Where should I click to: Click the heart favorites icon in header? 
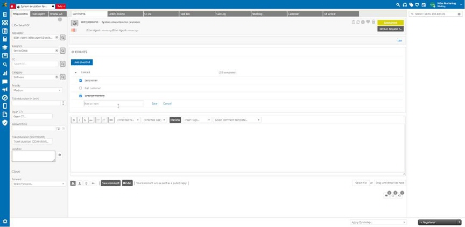pyautogui.click(x=418, y=5)
